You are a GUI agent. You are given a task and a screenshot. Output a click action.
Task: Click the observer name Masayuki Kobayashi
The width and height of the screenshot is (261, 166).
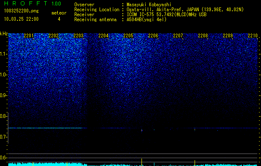point(149,5)
